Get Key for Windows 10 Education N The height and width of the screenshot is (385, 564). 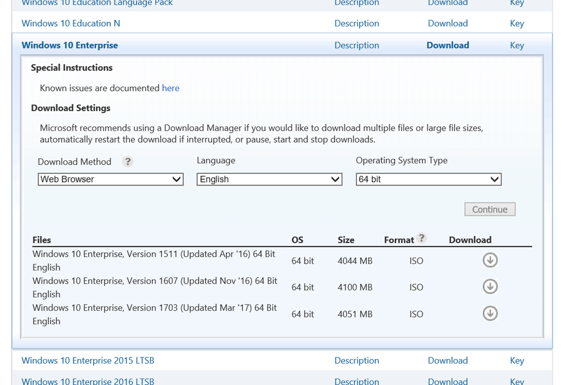517,24
